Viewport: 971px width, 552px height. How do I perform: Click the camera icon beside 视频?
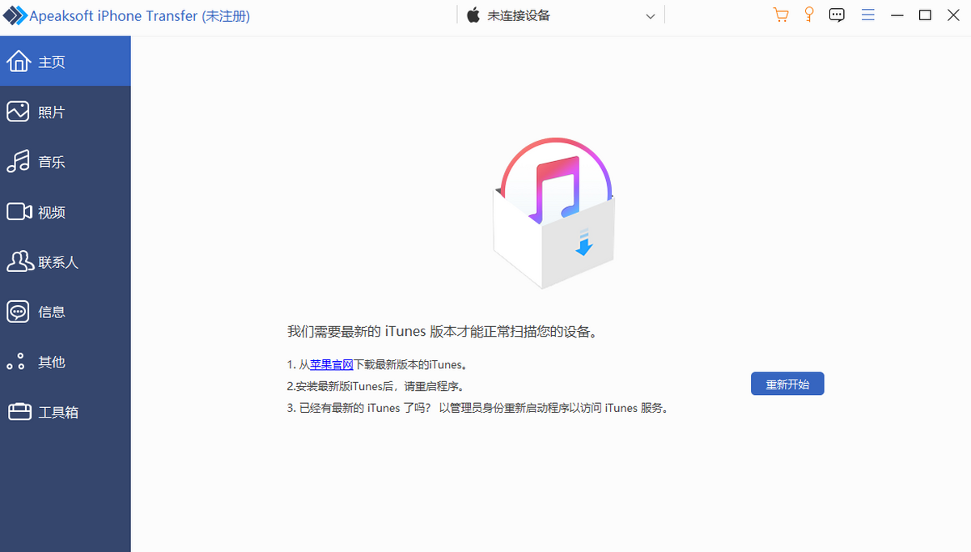19,212
